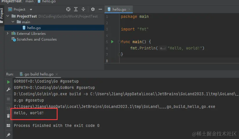Image resolution: width=239 pixels, height=139 pixels.
Task: Click the stop process square icon
Action: point(8,99)
